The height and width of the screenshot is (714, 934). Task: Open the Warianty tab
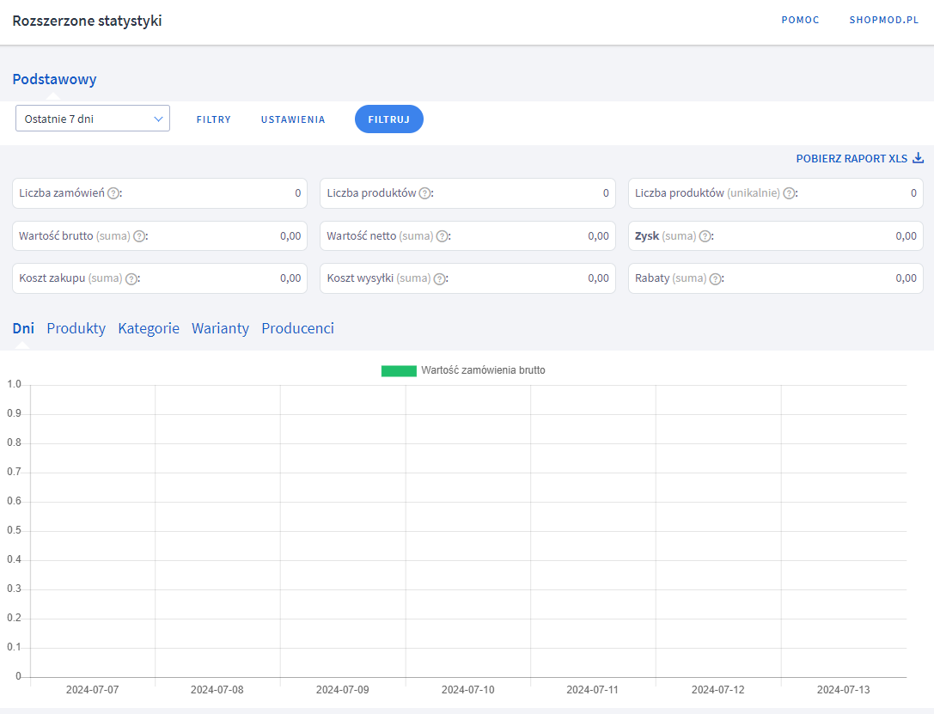point(220,328)
